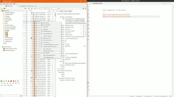Select the Sports Coaching RRC collection

[10, 29]
